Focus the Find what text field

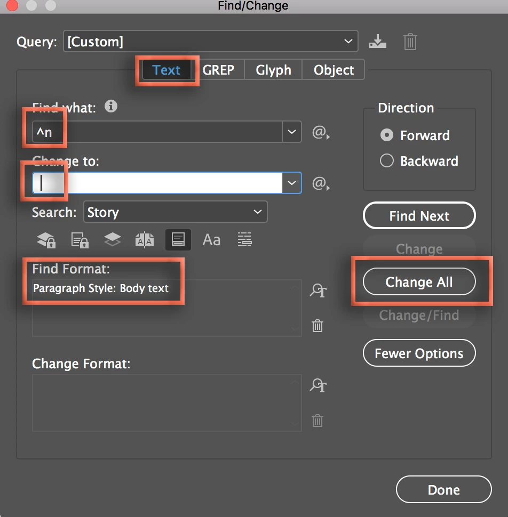click(157, 132)
